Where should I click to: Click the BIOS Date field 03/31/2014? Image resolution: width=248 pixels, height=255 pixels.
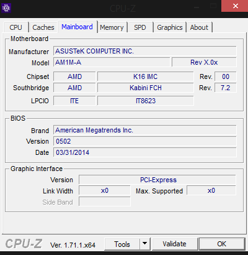[145, 152]
